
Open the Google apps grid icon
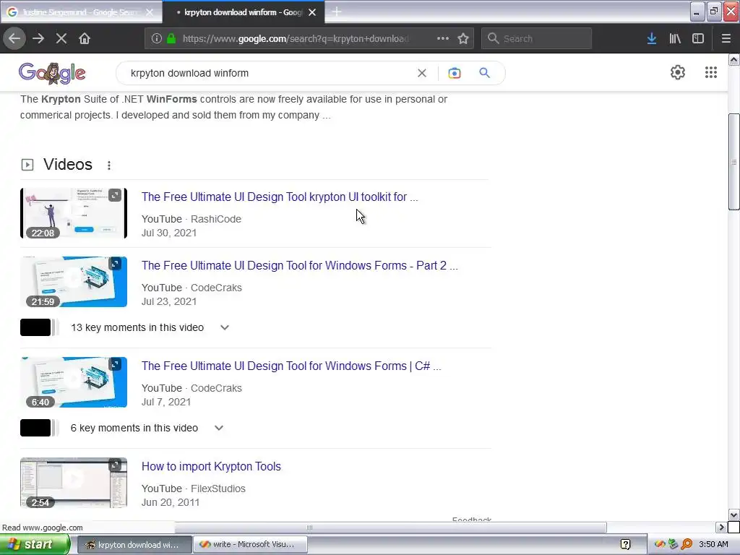[x=711, y=72]
